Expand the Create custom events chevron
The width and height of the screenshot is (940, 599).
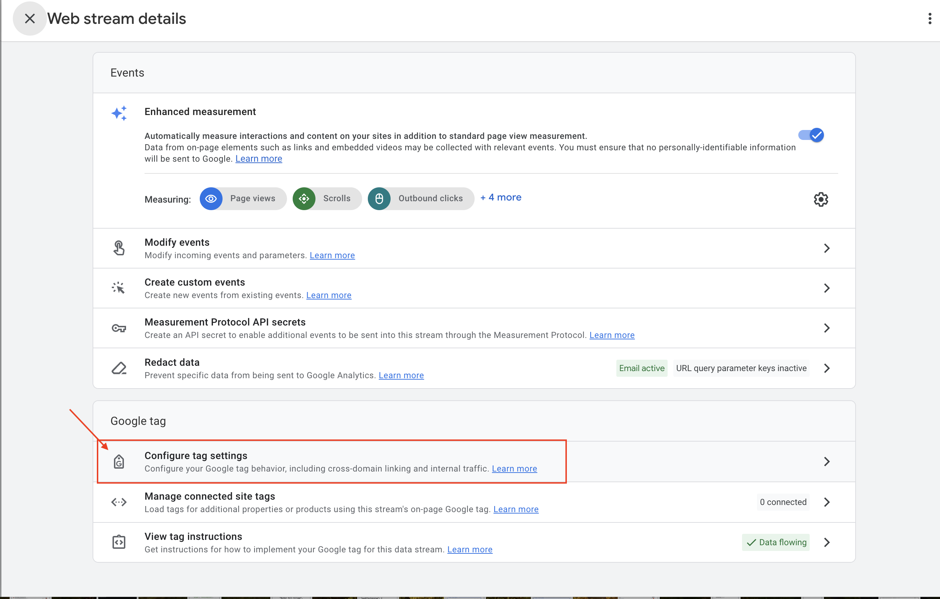pos(826,288)
